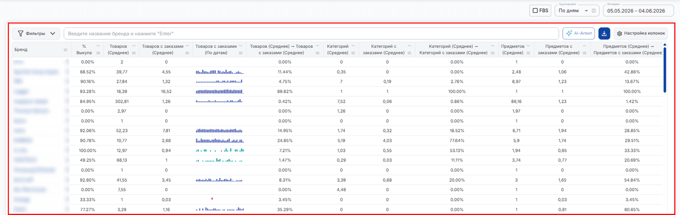The width and height of the screenshot is (680, 215).
Task: Click three-dots icon on Категорий с заказами column
Action: click(x=410, y=46)
